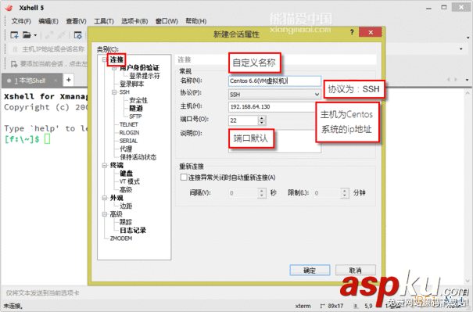Open the 编辑(E) menu
473x312 pixels.
[48, 21]
